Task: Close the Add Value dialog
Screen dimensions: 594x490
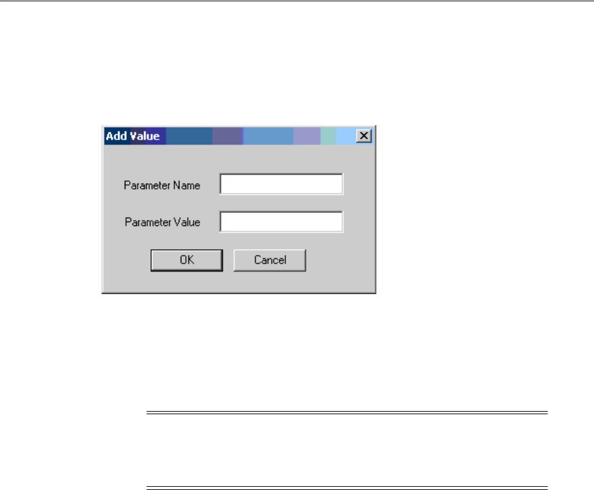Action: pyautogui.click(x=364, y=136)
